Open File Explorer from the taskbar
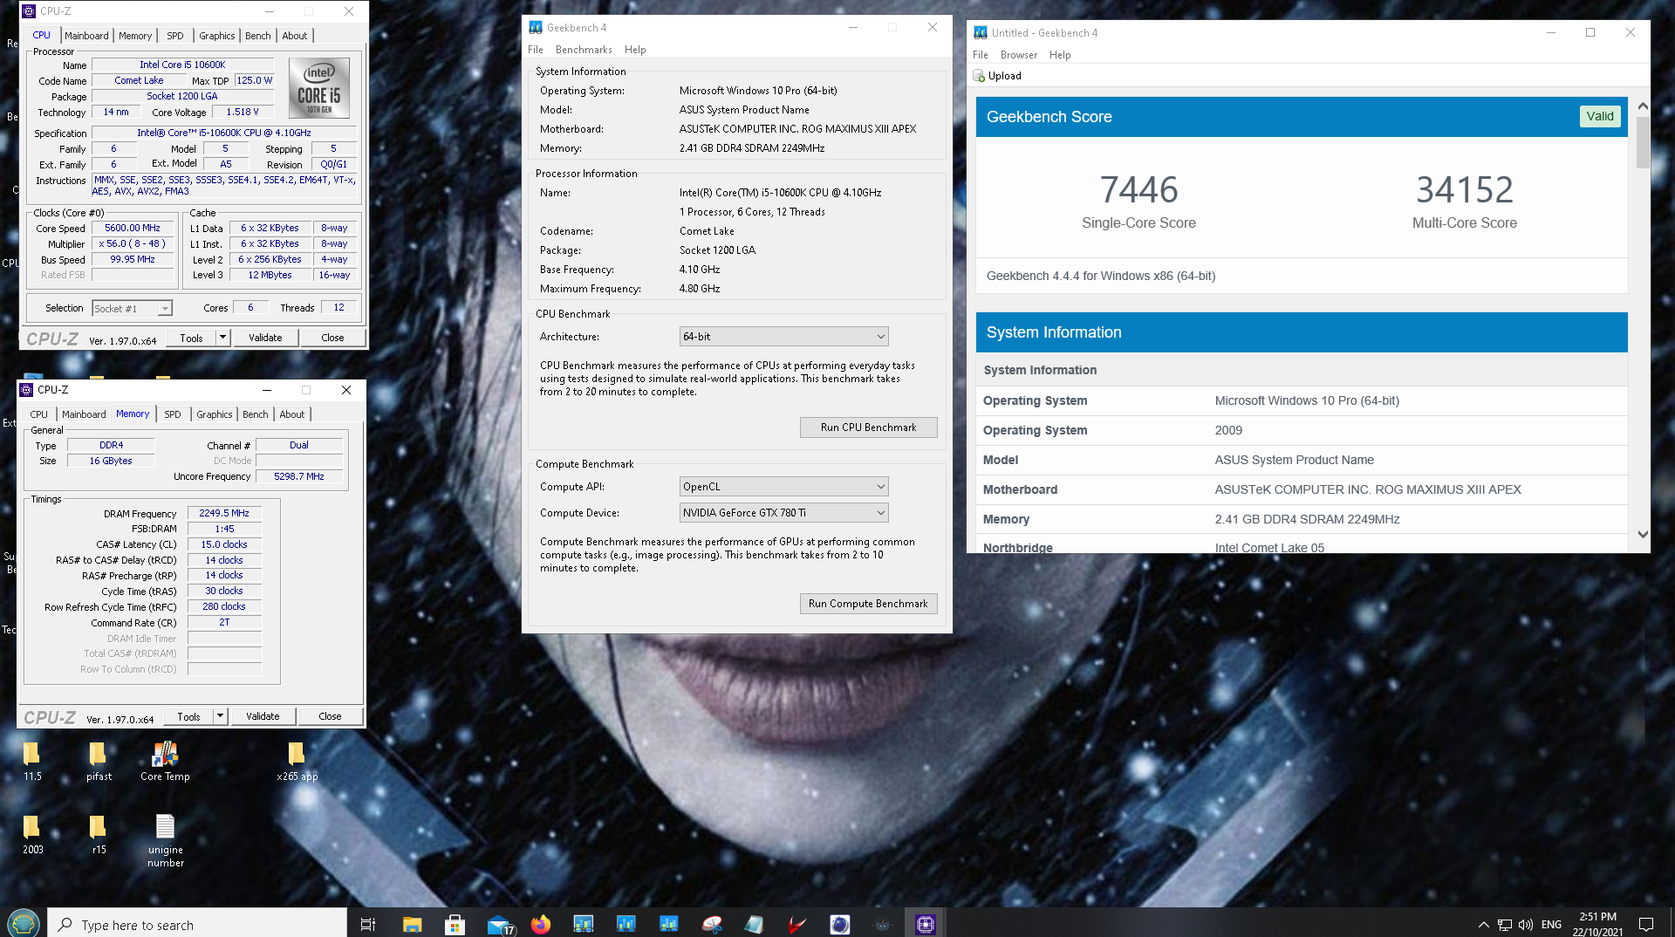The height and width of the screenshot is (937, 1675). pyautogui.click(x=412, y=924)
